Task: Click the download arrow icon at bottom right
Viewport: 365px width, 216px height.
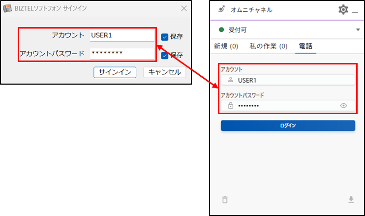Action: coord(351,199)
